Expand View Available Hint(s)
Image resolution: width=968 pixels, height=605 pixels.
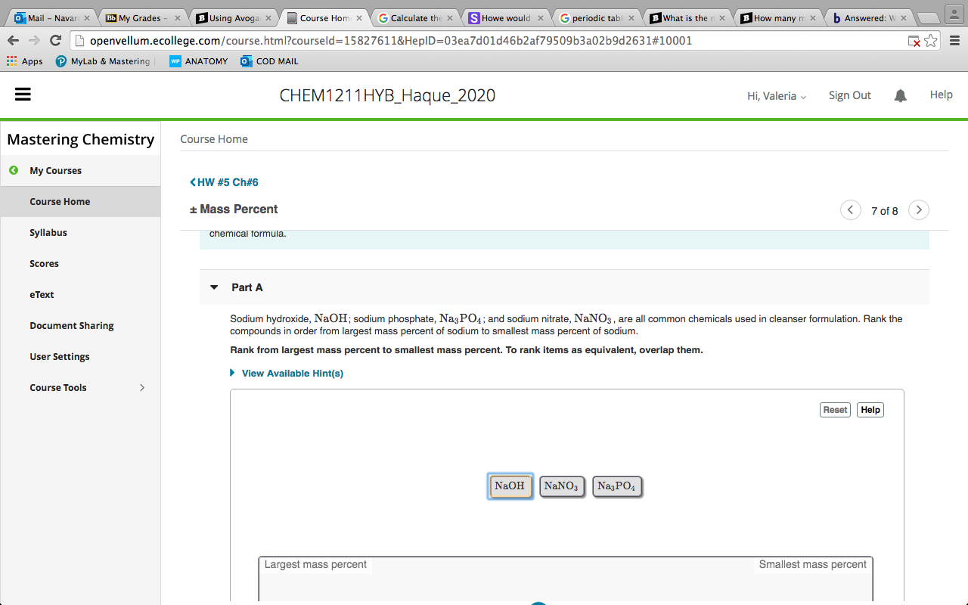[287, 374]
